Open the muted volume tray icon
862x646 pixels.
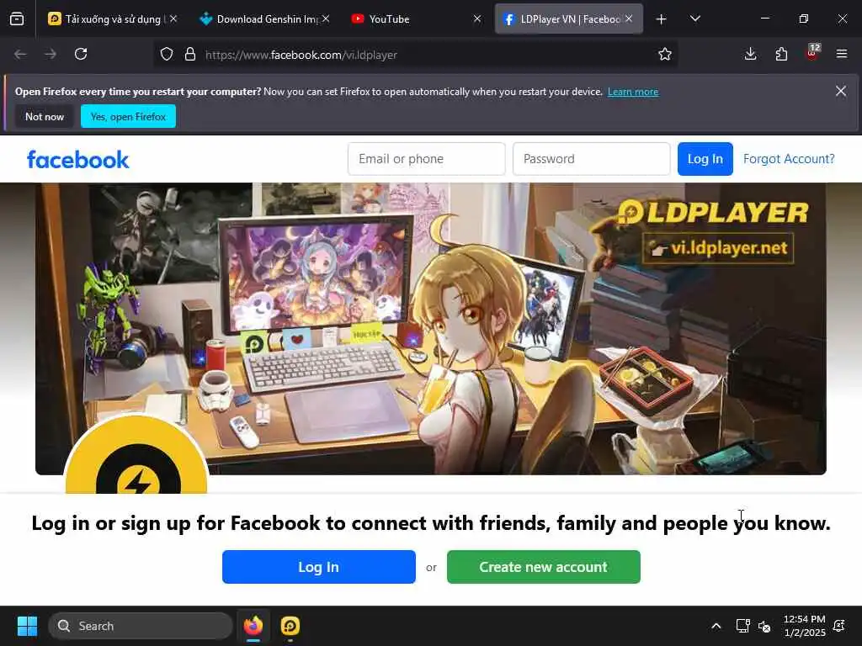pos(764,626)
